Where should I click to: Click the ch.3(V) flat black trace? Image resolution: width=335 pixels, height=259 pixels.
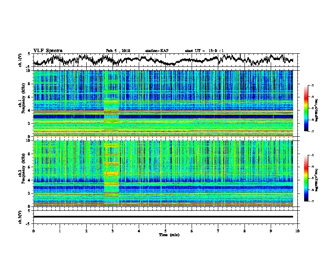pos(163,217)
